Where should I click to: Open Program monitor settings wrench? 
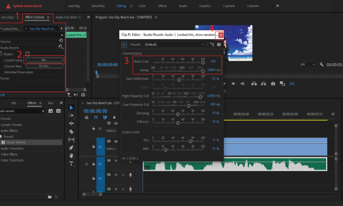point(321,65)
